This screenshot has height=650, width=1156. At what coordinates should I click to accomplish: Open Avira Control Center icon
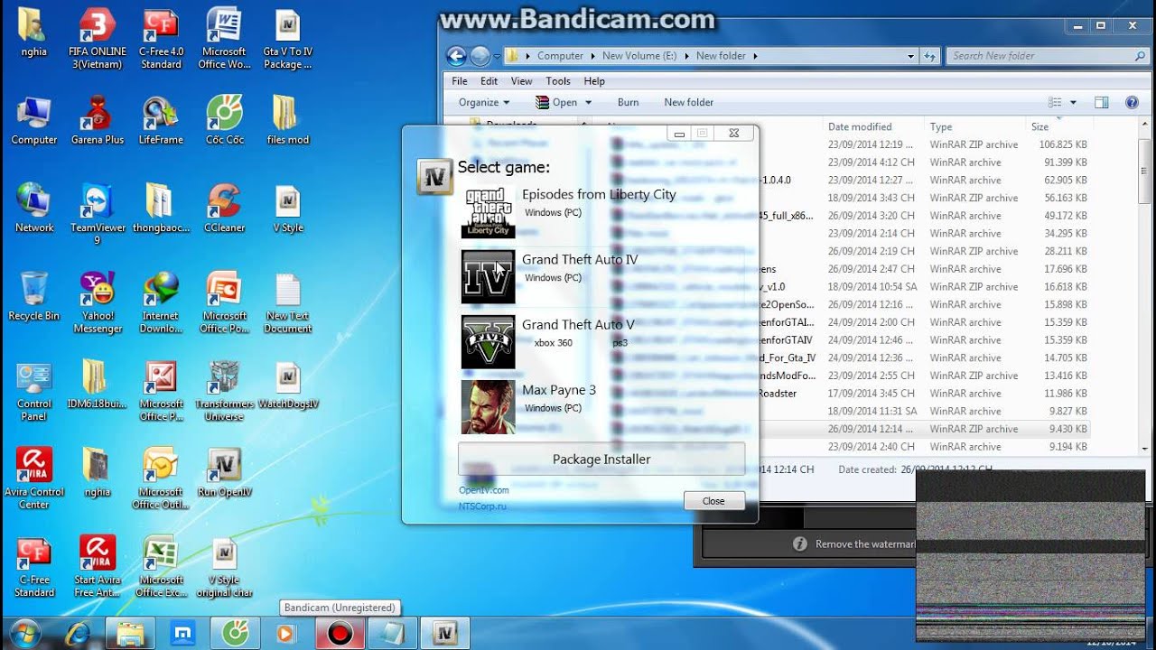[34, 478]
